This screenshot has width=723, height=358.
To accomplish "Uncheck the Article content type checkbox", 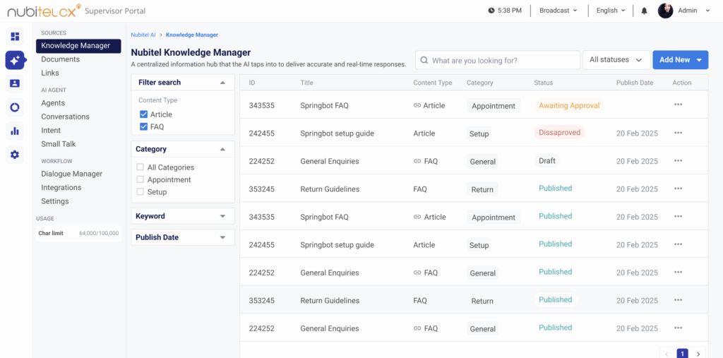I will click(143, 114).
